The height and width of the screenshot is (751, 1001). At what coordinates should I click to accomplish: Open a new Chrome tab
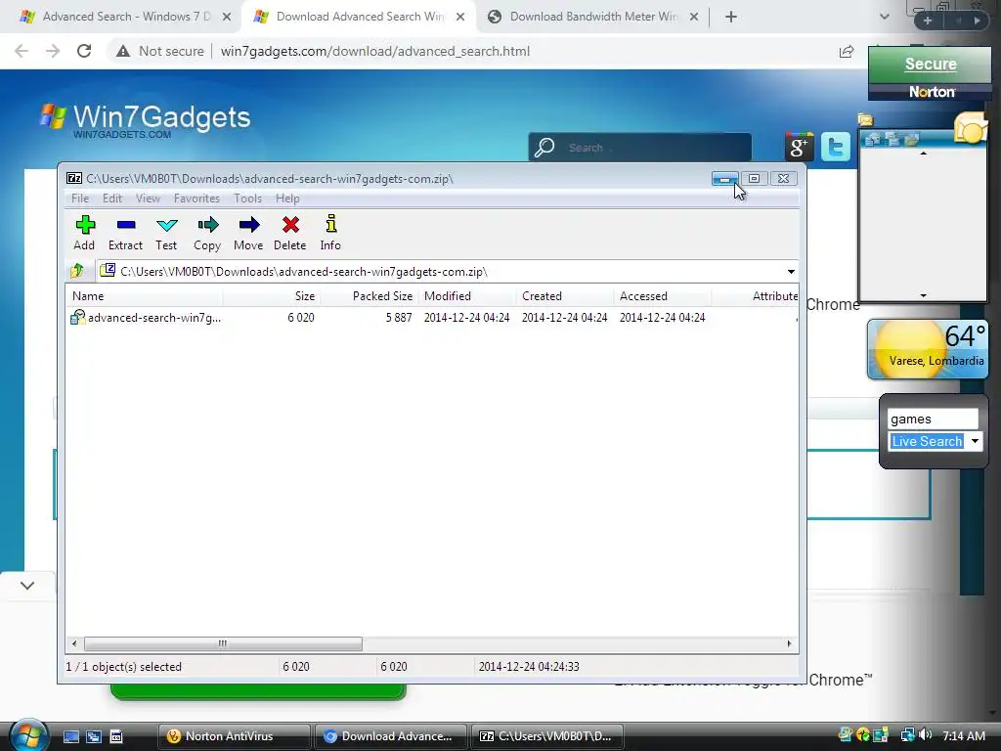pyautogui.click(x=731, y=17)
